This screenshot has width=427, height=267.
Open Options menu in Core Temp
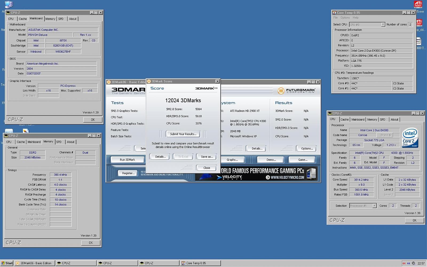pos(345,18)
